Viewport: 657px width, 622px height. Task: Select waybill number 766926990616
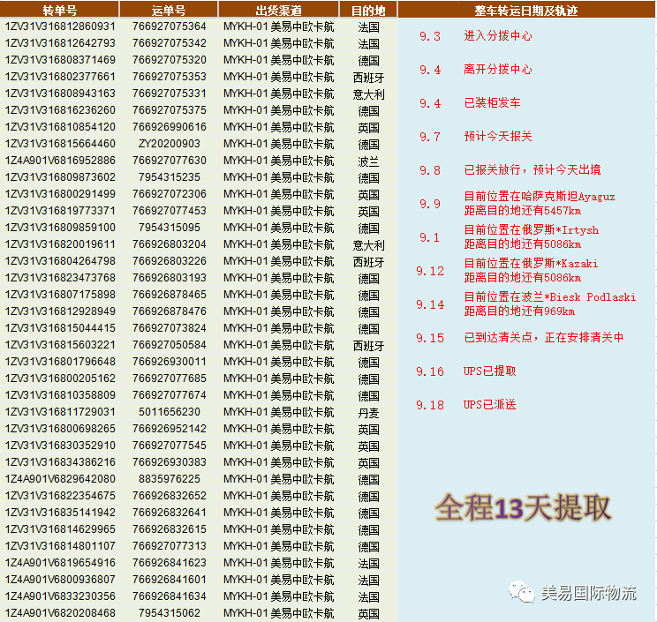[x=170, y=127]
